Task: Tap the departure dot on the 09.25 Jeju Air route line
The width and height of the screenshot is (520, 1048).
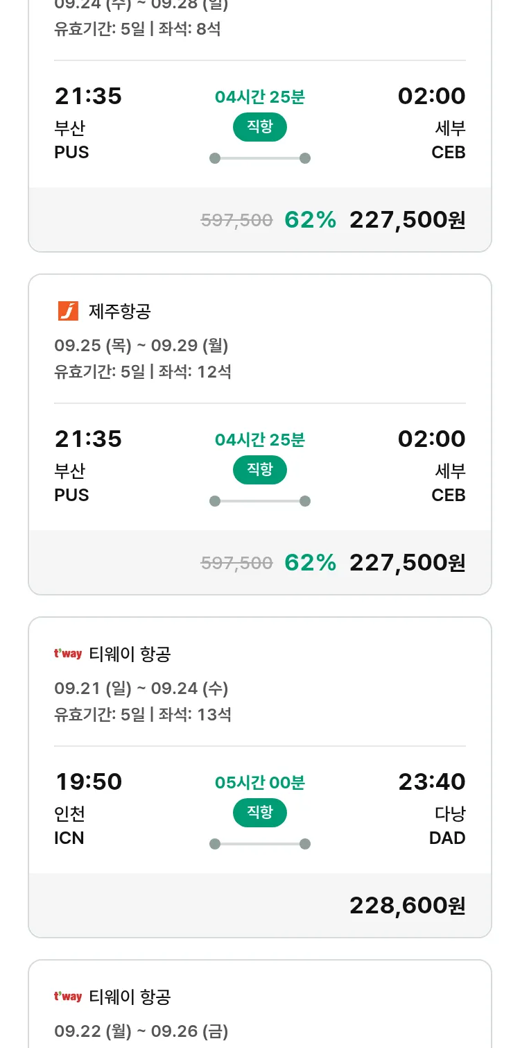Action: [215, 501]
